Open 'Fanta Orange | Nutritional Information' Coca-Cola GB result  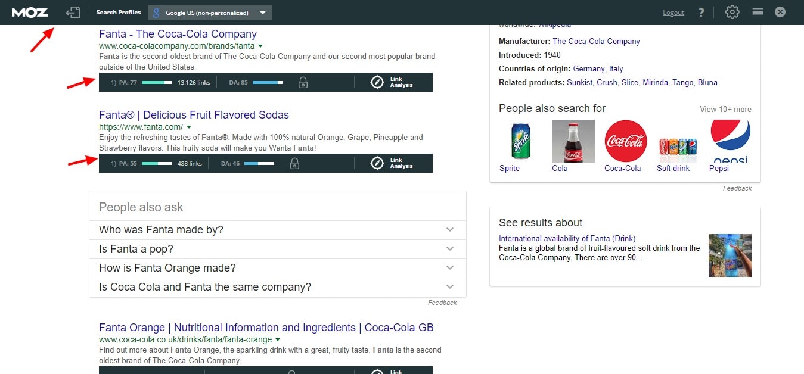coord(266,328)
